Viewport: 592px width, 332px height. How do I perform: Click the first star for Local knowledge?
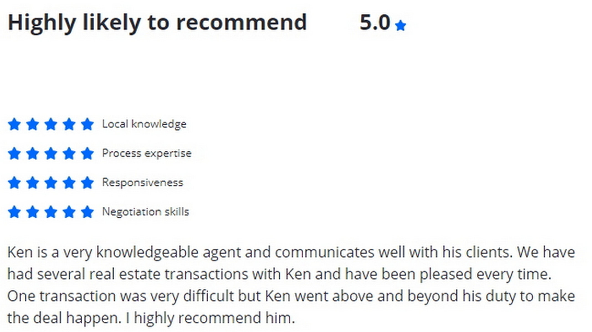point(14,124)
